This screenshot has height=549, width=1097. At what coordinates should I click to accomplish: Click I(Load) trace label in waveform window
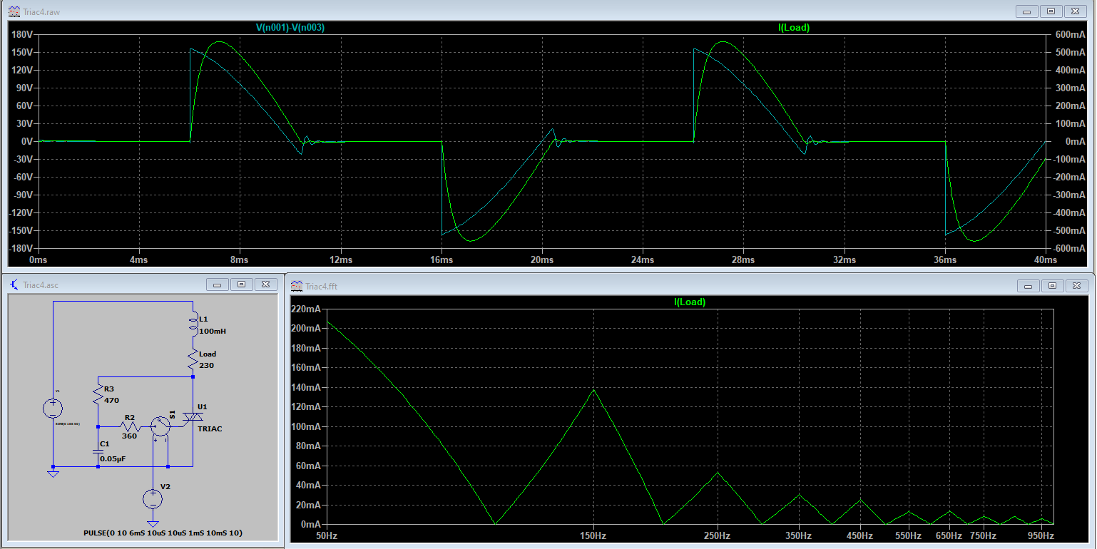click(794, 28)
